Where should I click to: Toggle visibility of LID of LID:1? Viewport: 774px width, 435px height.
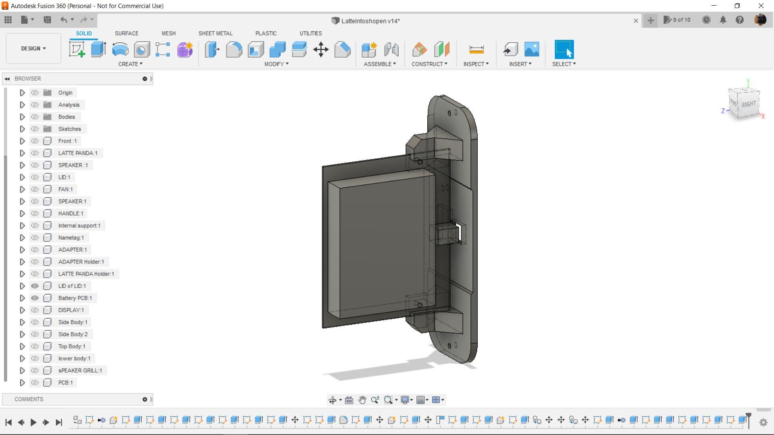[35, 286]
